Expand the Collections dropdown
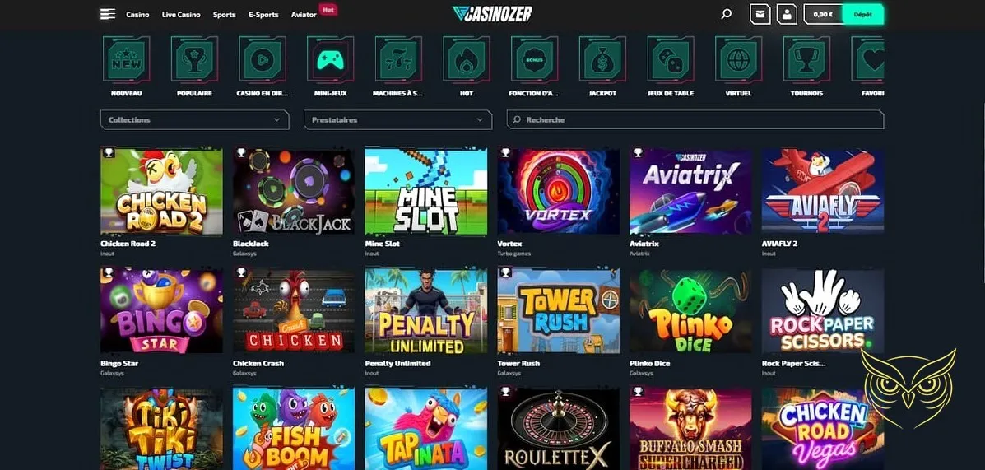 195,119
